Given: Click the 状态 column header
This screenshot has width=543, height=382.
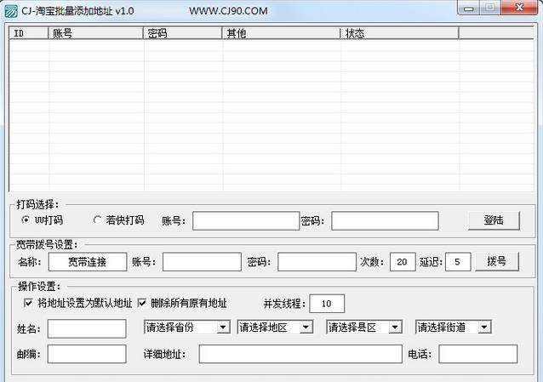Looking at the screenshot, I should pyautogui.click(x=399, y=33).
